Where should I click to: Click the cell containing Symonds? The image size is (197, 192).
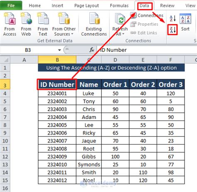coord(89,165)
